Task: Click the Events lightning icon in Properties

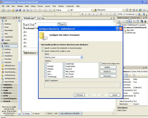Action: 130,76
